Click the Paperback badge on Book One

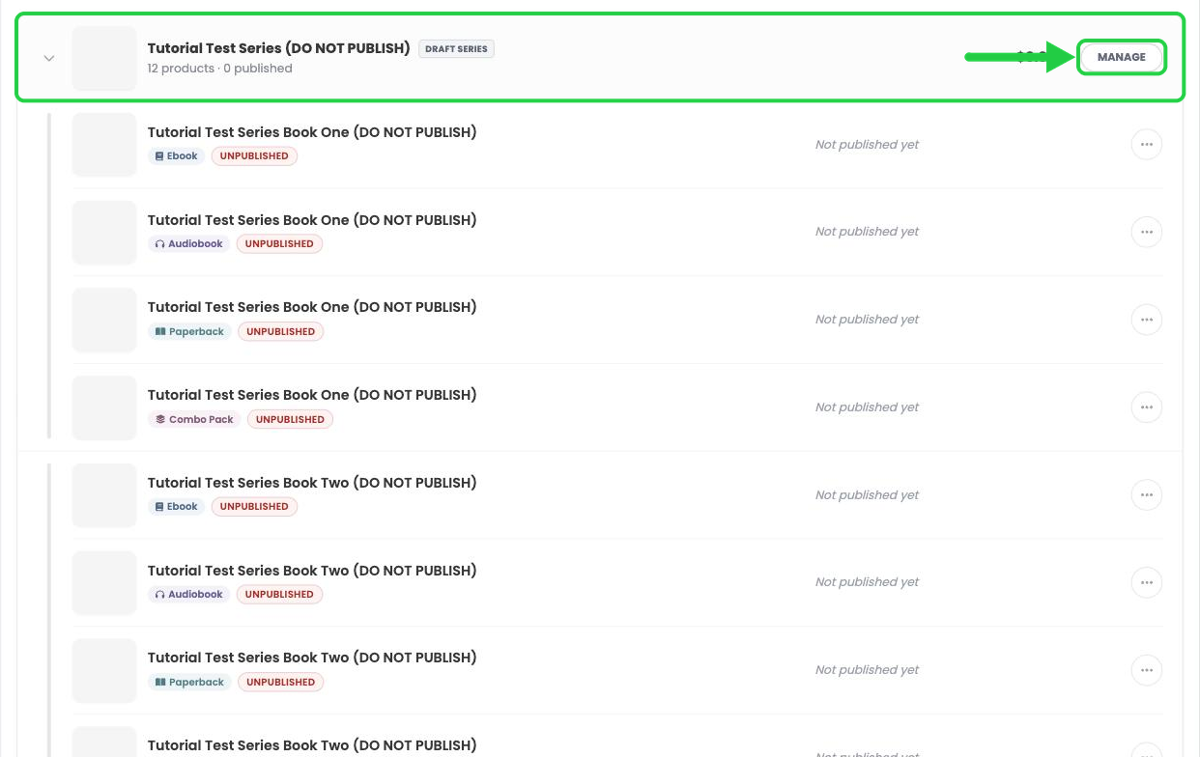[x=189, y=332]
